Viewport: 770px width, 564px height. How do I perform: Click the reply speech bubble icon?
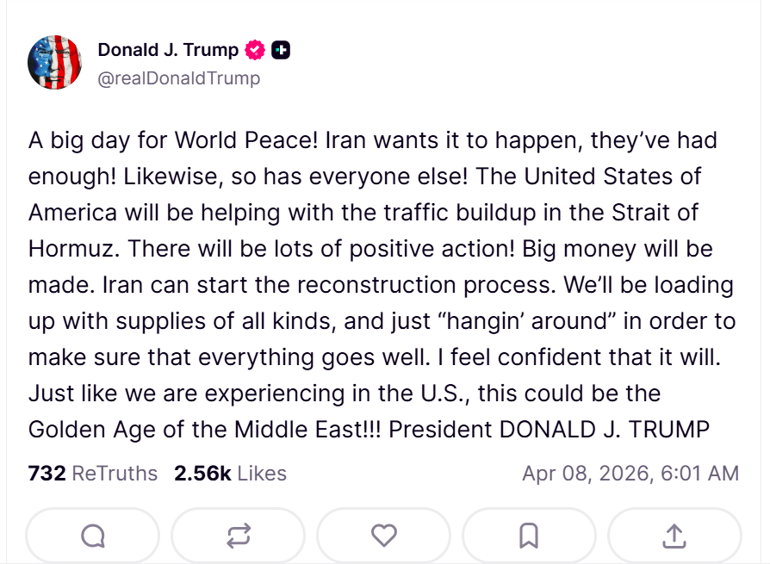93,536
